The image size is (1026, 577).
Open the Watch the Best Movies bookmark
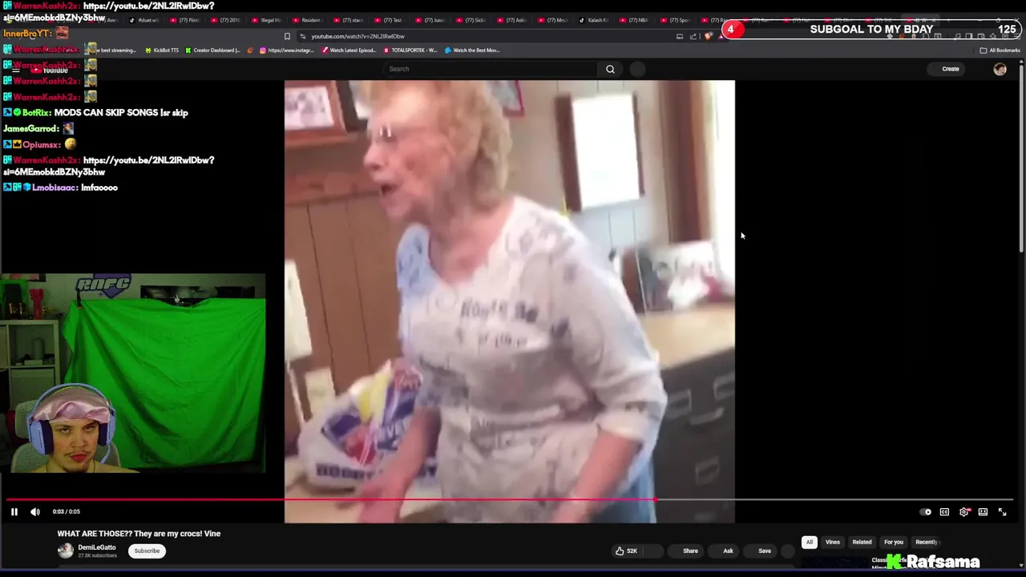473,50
